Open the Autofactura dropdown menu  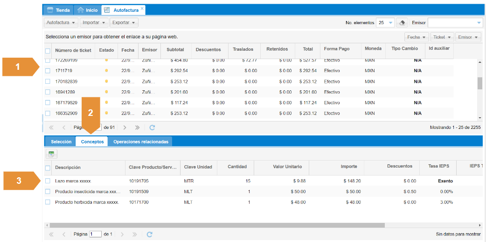coord(61,23)
